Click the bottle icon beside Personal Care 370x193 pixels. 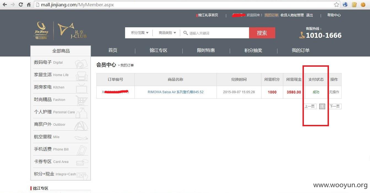pyautogui.click(x=82, y=113)
